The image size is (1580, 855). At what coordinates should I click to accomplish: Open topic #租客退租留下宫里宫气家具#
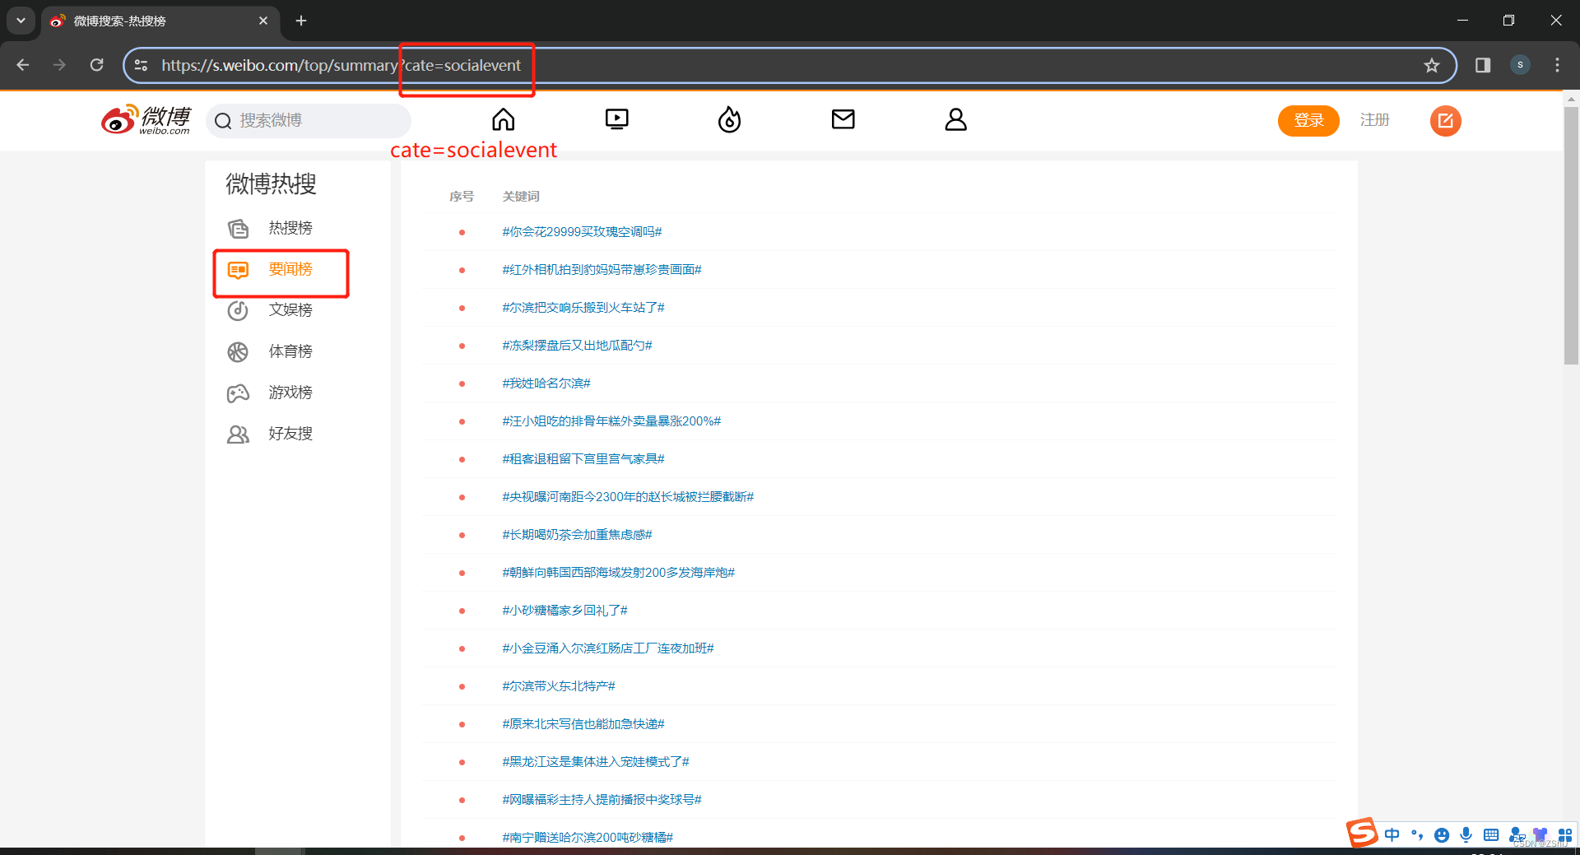click(x=583, y=459)
